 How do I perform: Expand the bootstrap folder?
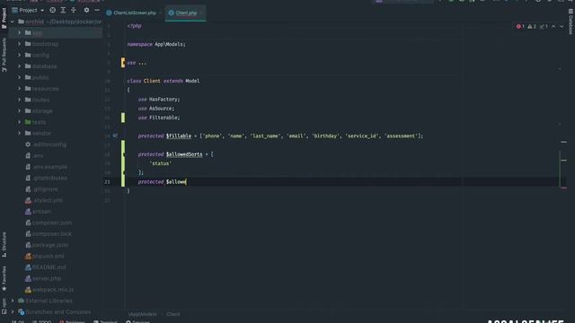coord(20,44)
